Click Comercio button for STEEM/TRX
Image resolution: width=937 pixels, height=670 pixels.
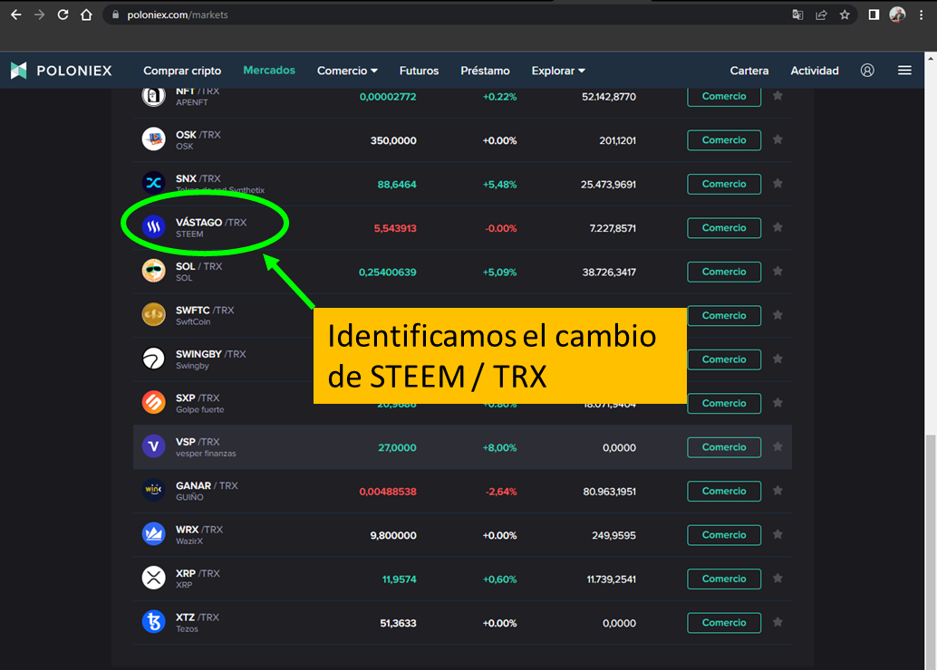tap(724, 227)
